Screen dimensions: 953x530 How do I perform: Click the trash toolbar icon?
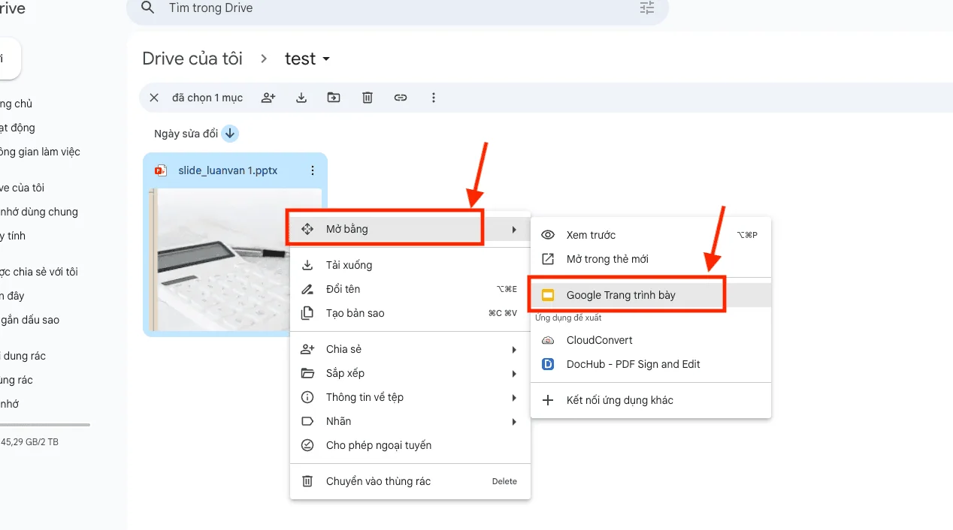(368, 98)
